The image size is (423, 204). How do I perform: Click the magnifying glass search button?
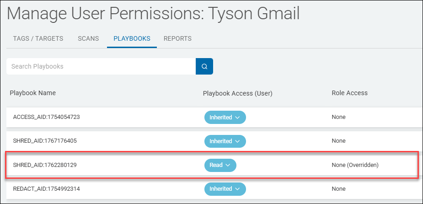[x=204, y=66]
